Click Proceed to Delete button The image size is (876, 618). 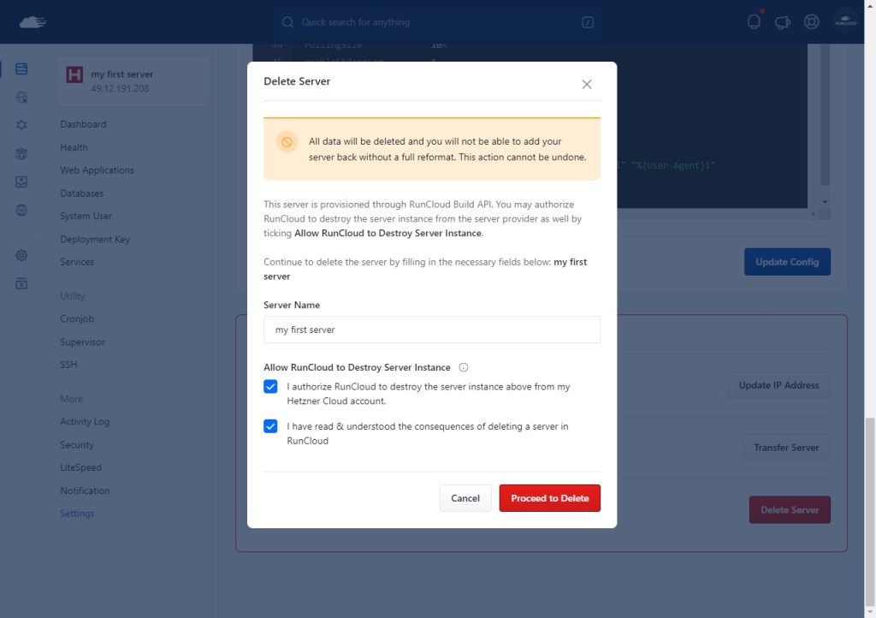pos(549,498)
